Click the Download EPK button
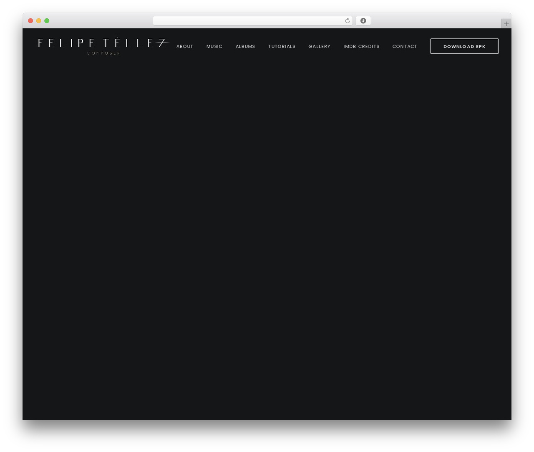 (464, 46)
